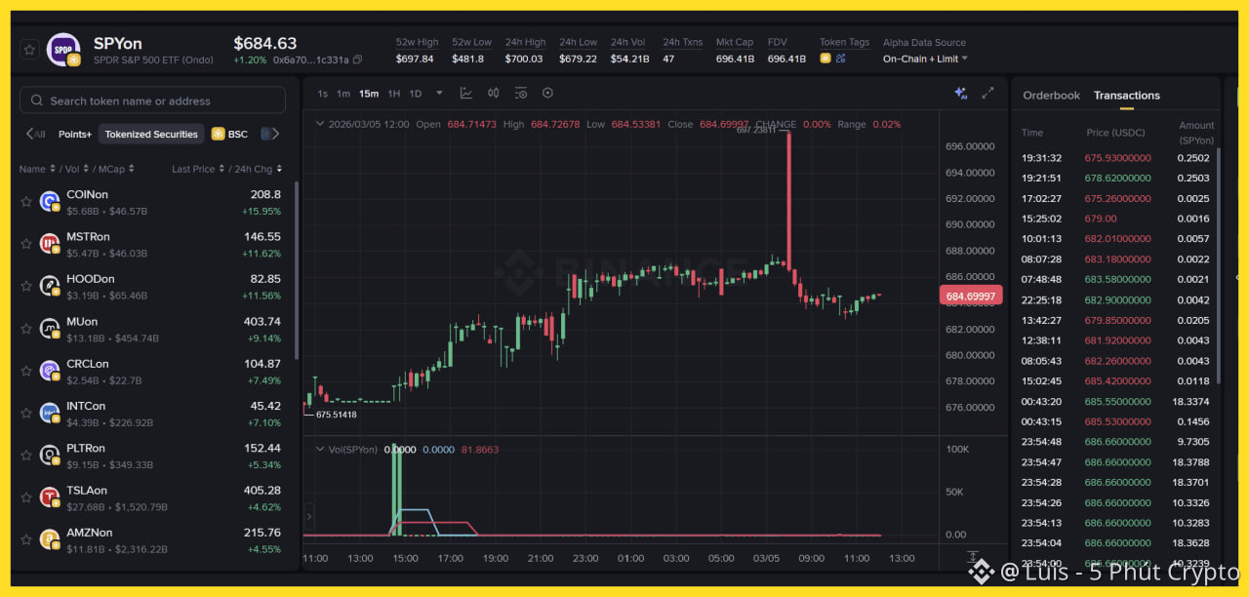Switch to the Transactions tab
Image resolution: width=1249 pixels, height=597 pixels.
1127,96
